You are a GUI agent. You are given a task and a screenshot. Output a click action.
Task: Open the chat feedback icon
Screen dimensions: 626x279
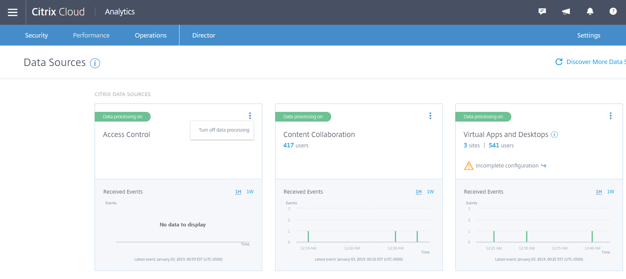tap(542, 12)
